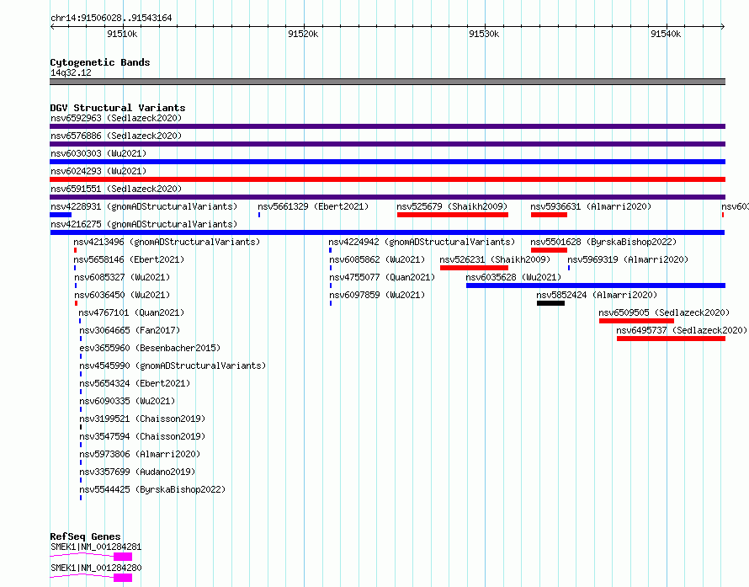The height and width of the screenshot is (587, 749).
Task: Open the nsv6030303 (Wu2021) variant label
Action: 98,153
